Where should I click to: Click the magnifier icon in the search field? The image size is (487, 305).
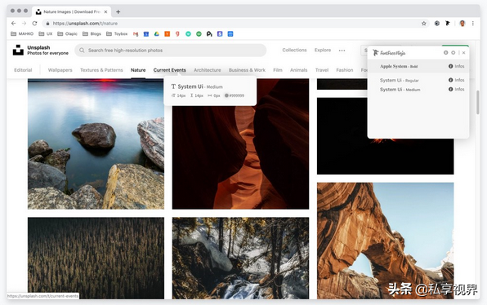coord(82,51)
